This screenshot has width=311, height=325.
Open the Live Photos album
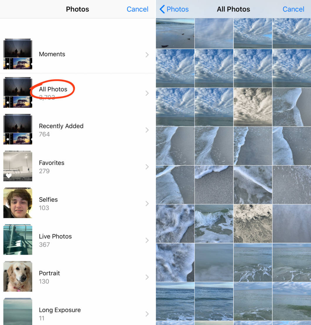tap(55, 236)
